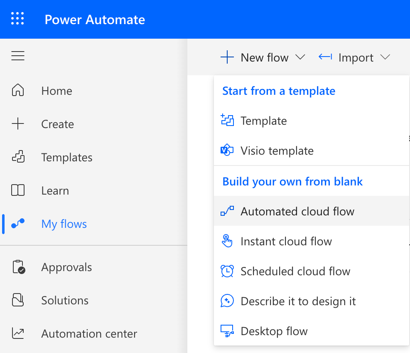This screenshot has height=353, width=410.
Task: Collapse the navigation hamburger menu
Action: tap(18, 56)
